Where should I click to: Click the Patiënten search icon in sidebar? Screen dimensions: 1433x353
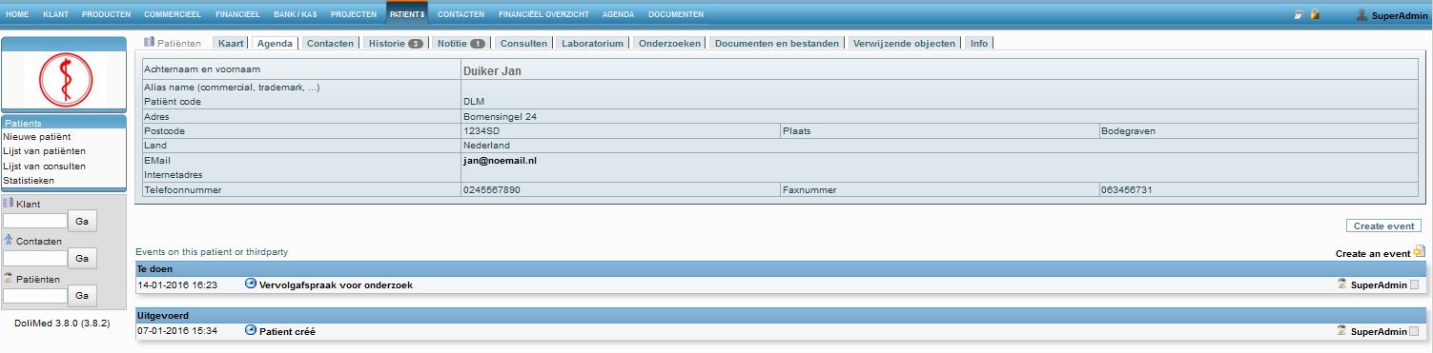point(9,278)
